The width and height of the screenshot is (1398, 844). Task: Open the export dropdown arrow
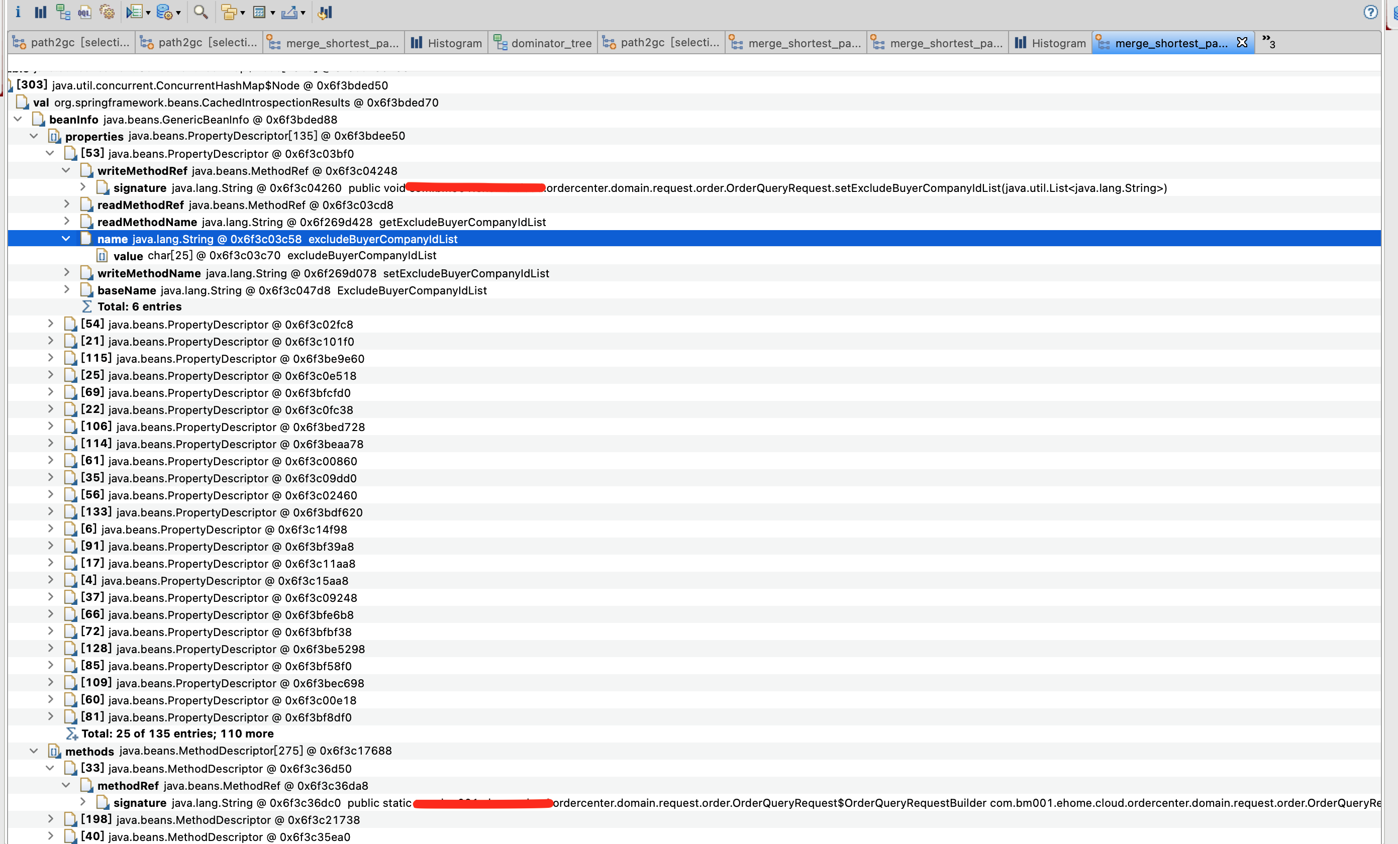(303, 13)
